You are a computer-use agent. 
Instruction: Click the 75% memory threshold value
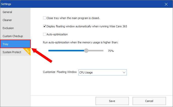click(111, 51)
